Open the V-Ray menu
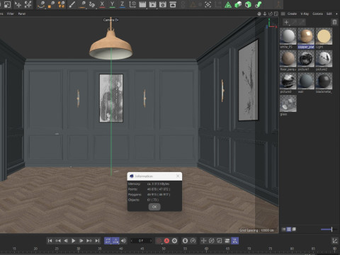The width and height of the screenshot is (340, 255). coord(305,13)
